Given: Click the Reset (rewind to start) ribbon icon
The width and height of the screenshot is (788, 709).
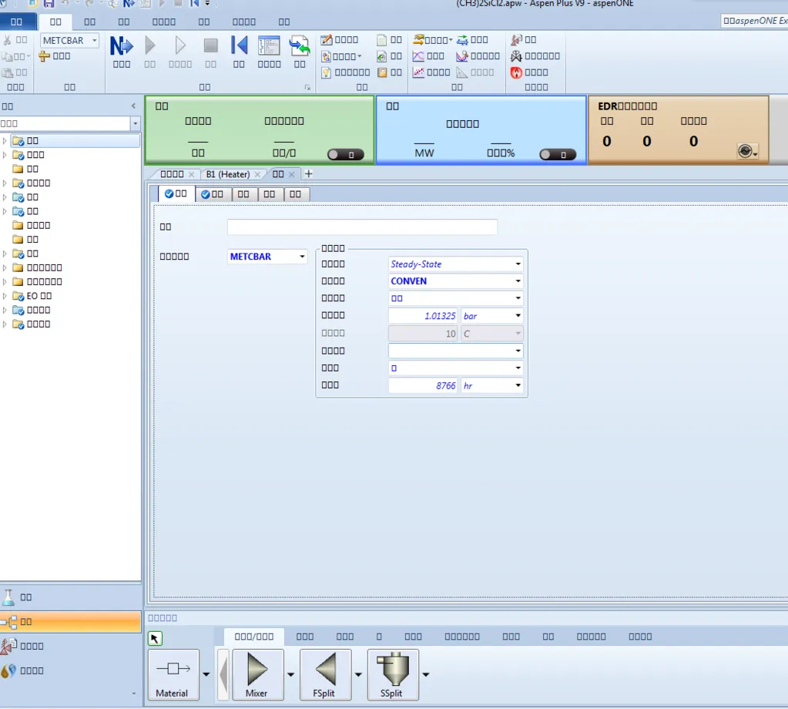Looking at the screenshot, I should pos(240,45).
